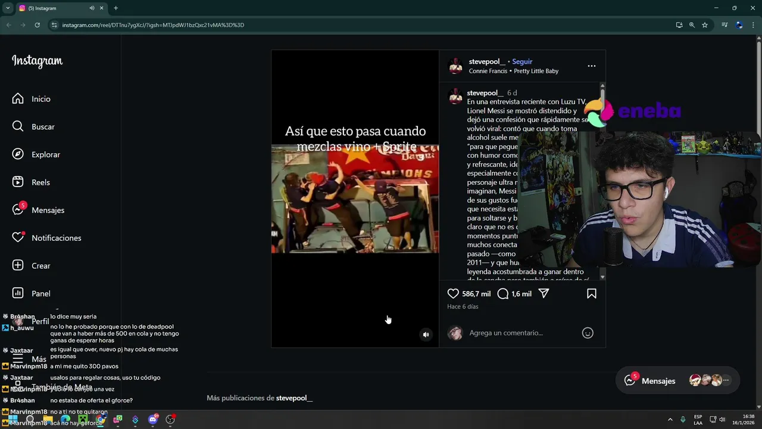Open the emoji picker for comments

(588, 333)
